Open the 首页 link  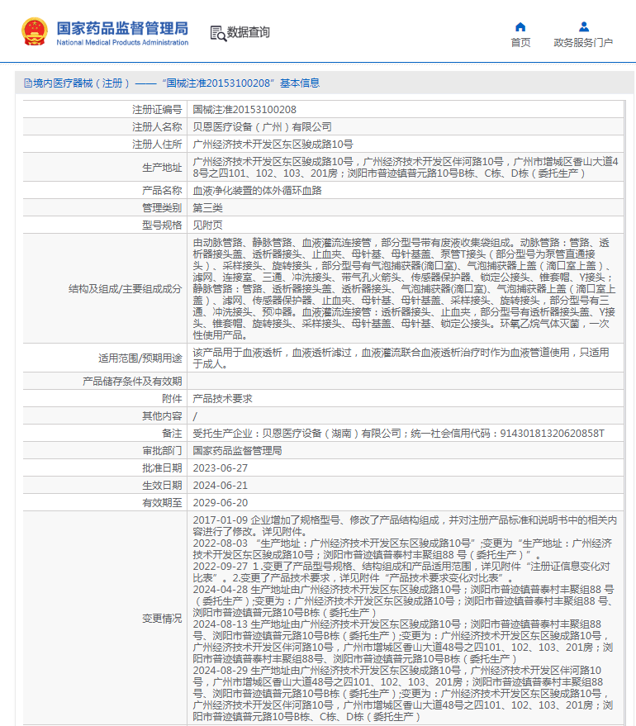pyautogui.click(x=520, y=43)
